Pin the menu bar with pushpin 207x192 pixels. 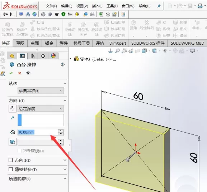coord(159,6)
